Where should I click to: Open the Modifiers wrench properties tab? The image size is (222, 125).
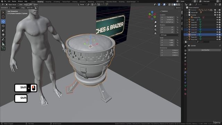coord(185,72)
